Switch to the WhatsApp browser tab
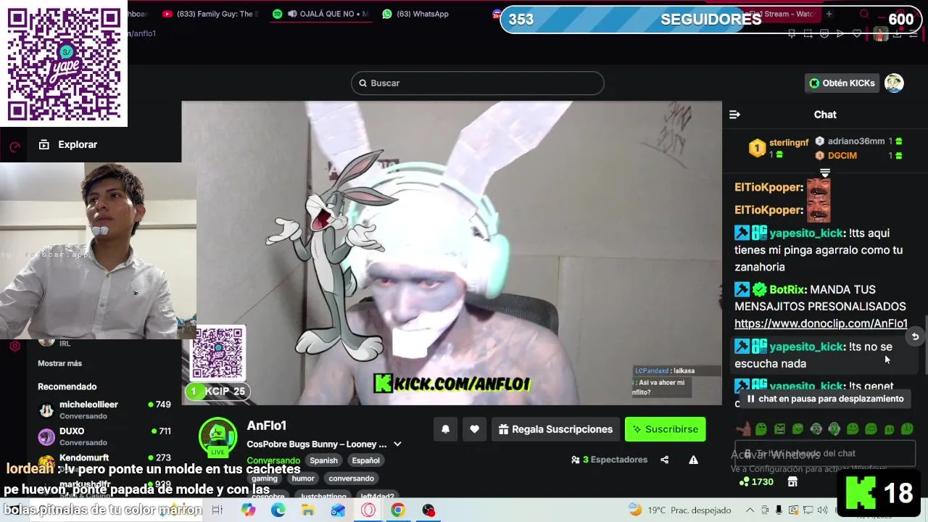The image size is (928, 522). (x=415, y=14)
